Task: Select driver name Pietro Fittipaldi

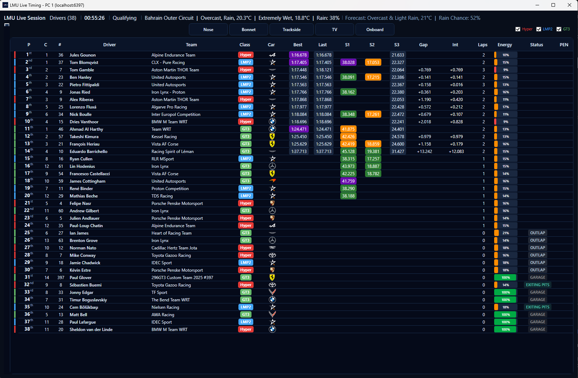Action: [85, 85]
